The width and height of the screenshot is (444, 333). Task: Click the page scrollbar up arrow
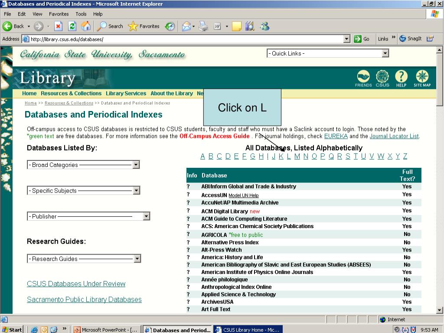[x=440, y=50]
